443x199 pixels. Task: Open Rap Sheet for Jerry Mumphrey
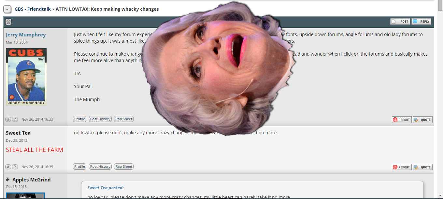coord(124,119)
